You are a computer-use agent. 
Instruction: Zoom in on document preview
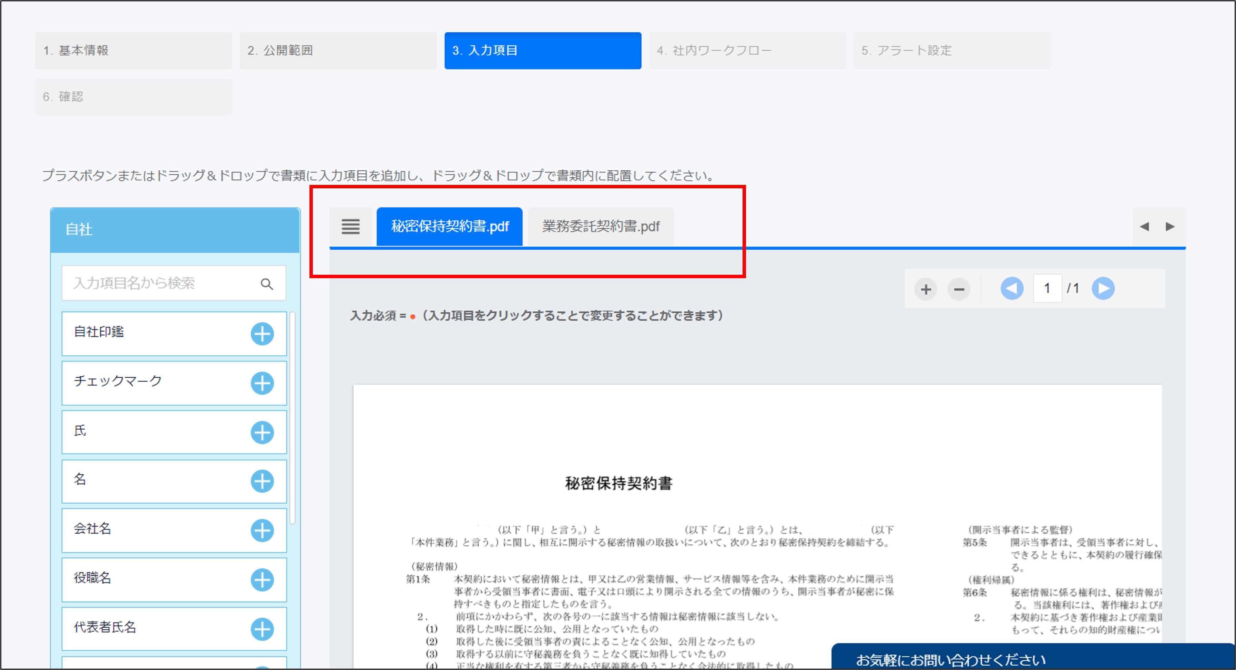[x=926, y=289]
